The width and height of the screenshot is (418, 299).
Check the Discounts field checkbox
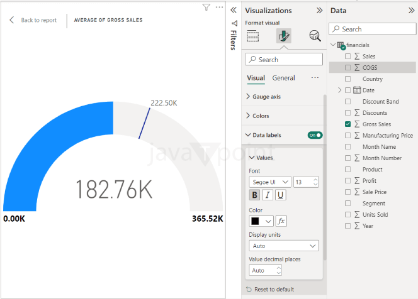347,113
